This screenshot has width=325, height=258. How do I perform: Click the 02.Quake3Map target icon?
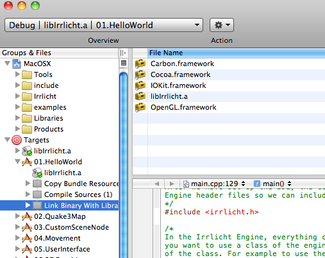pyautogui.click(x=27, y=216)
